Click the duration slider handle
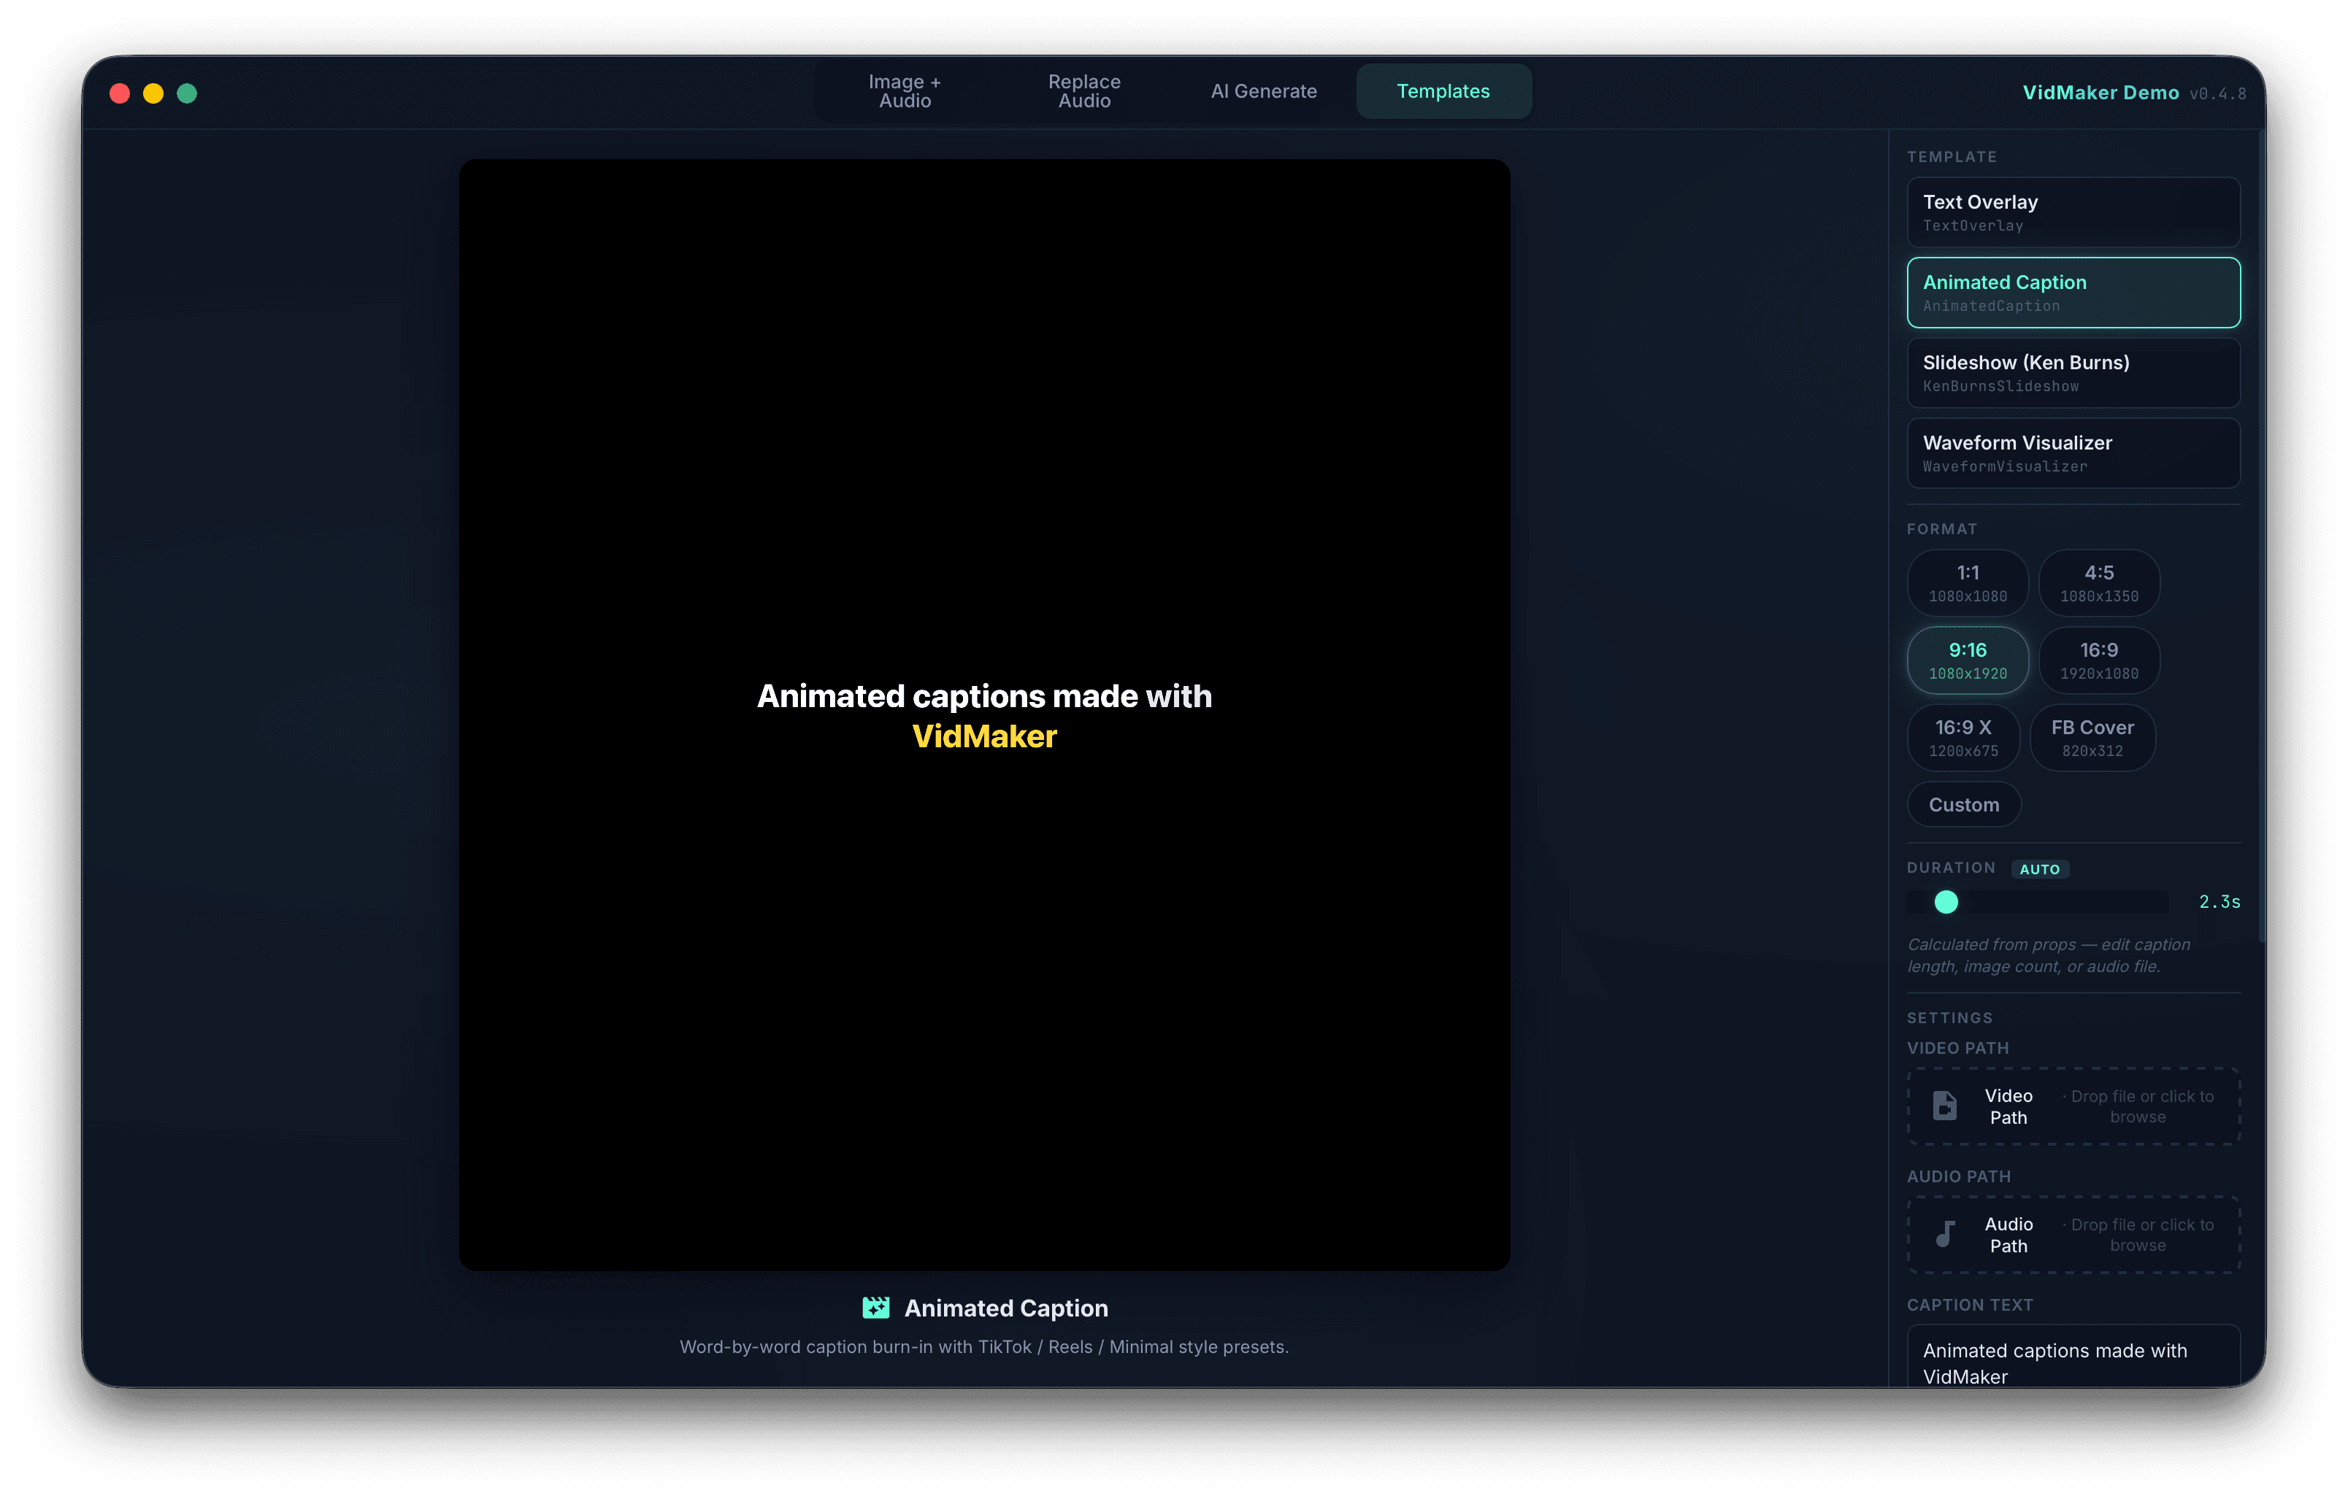This screenshot has height=1496, width=2348. 1945,903
